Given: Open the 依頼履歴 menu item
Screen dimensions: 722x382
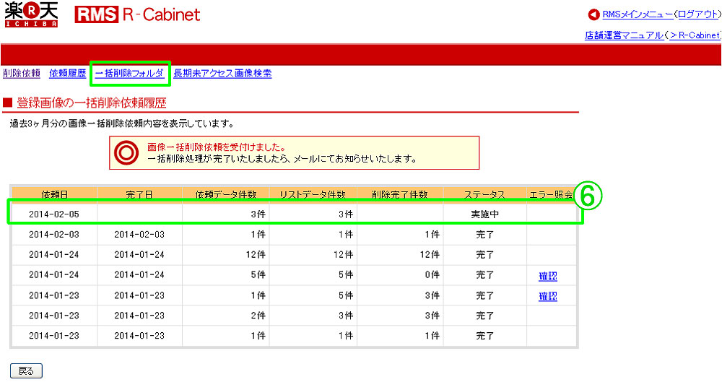Looking at the screenshot, I should coord(68,73).
